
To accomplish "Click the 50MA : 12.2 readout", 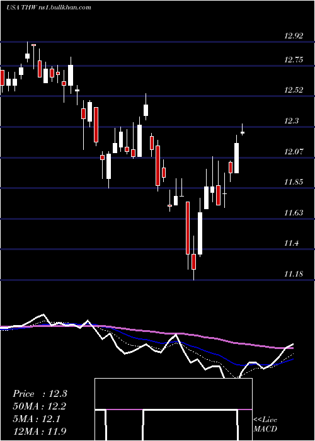I will [x=40, y=406].
